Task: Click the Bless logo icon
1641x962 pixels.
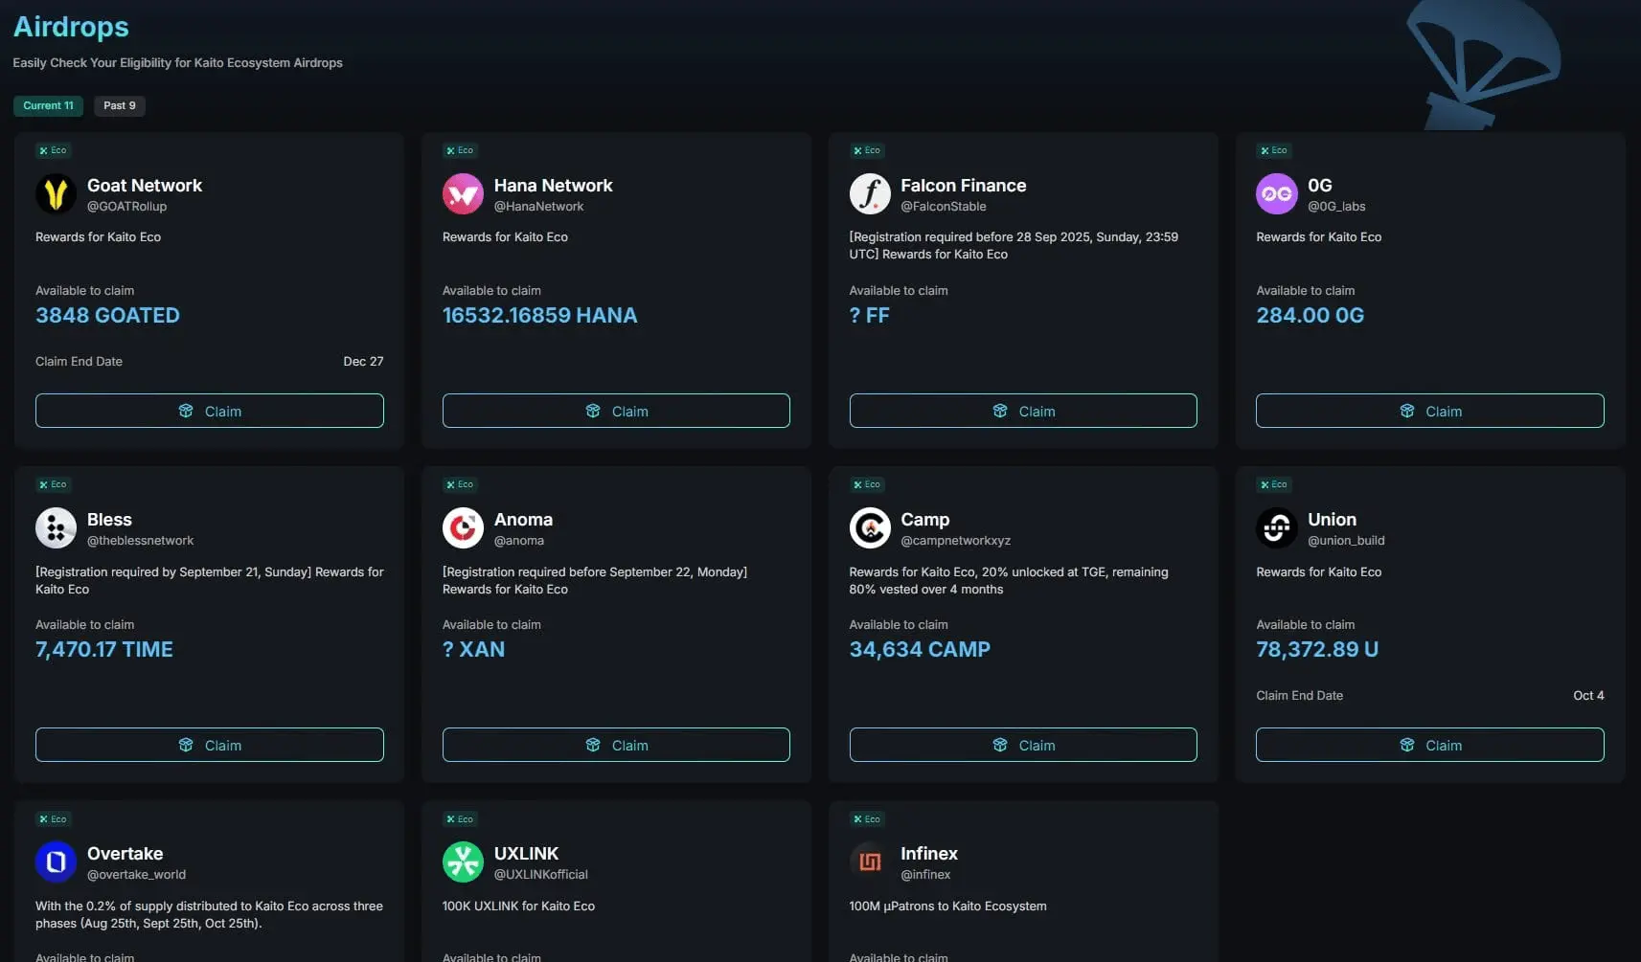Action: [x=56, y=528]
